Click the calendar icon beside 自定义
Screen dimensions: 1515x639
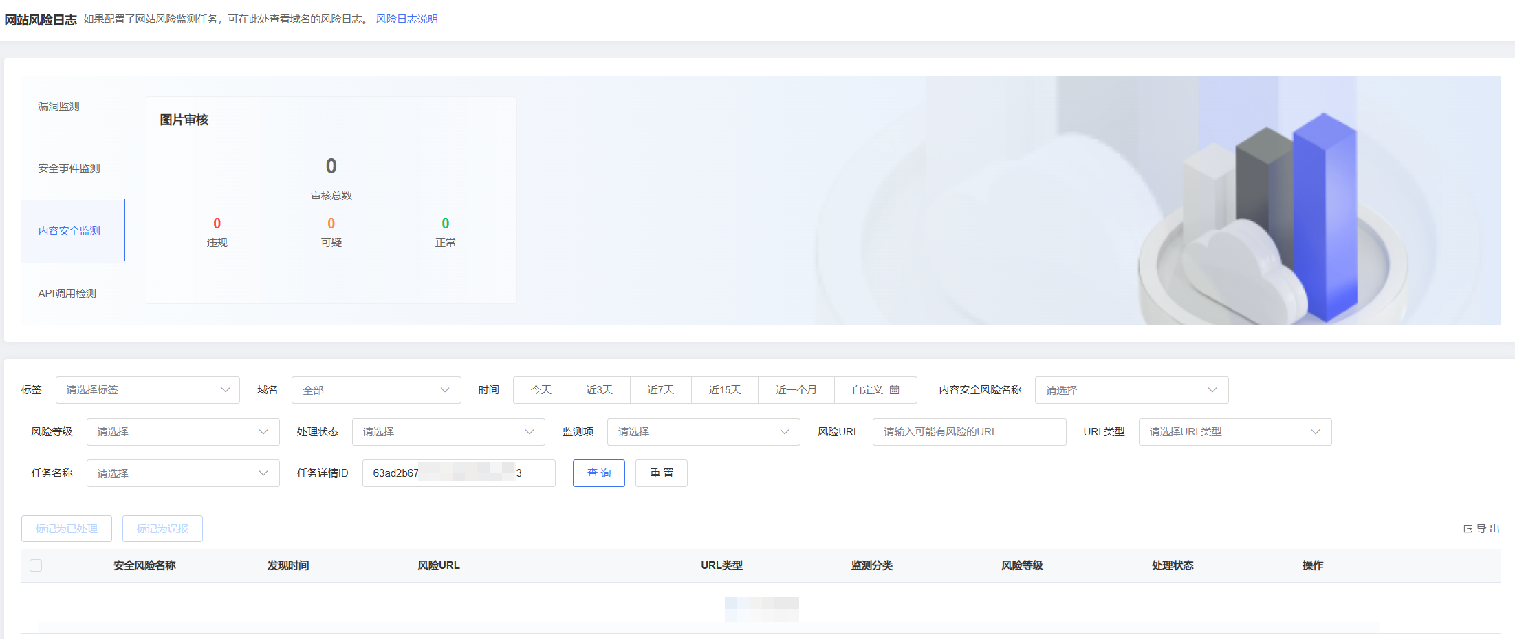895,390
